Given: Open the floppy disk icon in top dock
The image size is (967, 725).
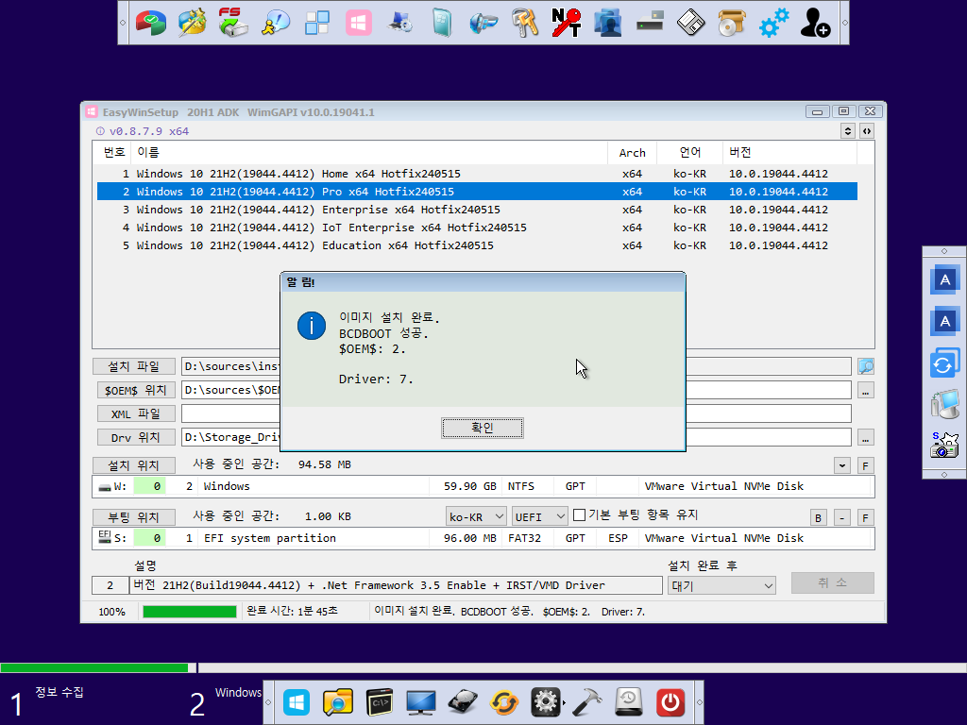Looking at the screenshot, I should click(x=690, y=23).
